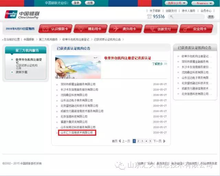Open the 关于银联 top link
This screenshot has height=176, width=220.
tap(155, 11)
